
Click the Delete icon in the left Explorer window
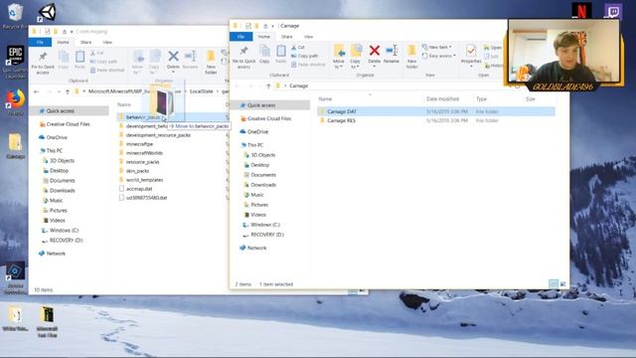pyautogui.click(x=173, y=57)
